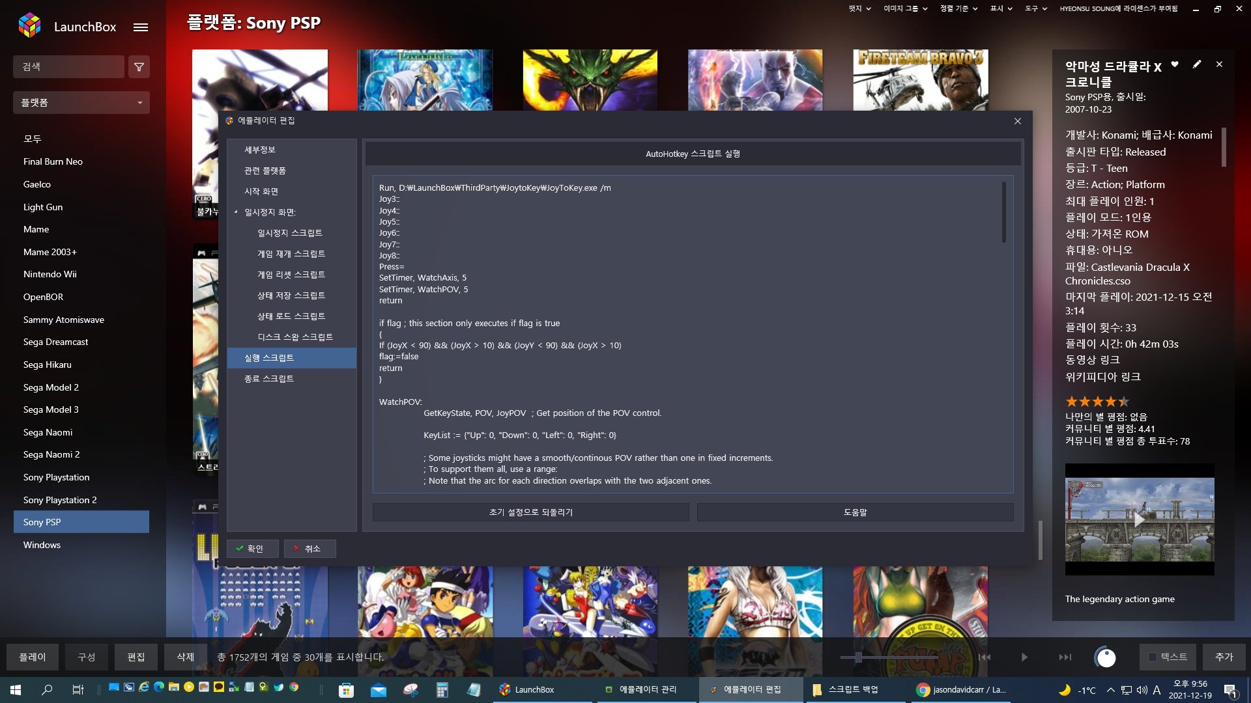Open Windows Start menu
This screenshot has width=1251, height=703.
(x=16, y=690)
